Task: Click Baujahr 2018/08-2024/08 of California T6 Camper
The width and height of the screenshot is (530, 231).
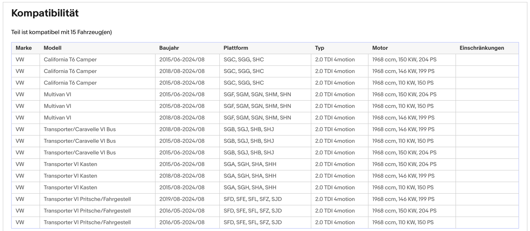Action: tap(182, 71)
